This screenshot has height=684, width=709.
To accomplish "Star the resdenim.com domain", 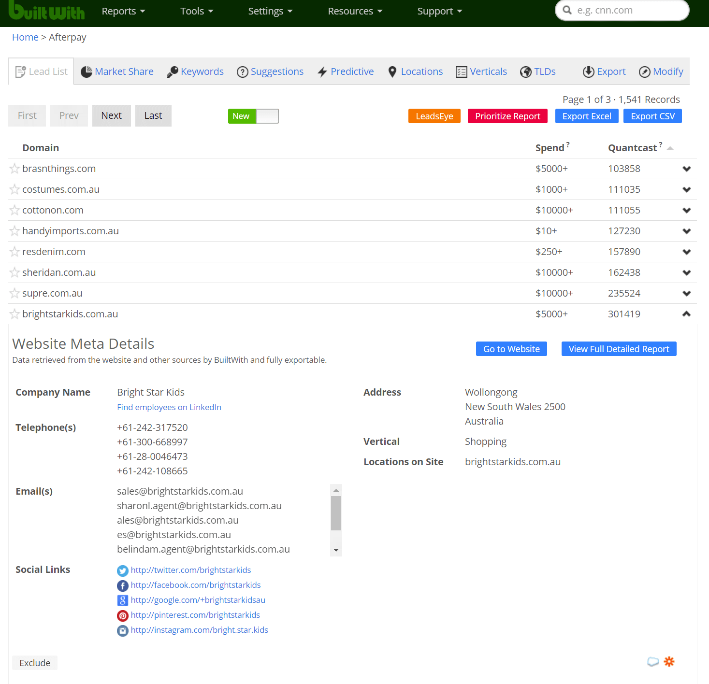I will click(x=14, y=252).
